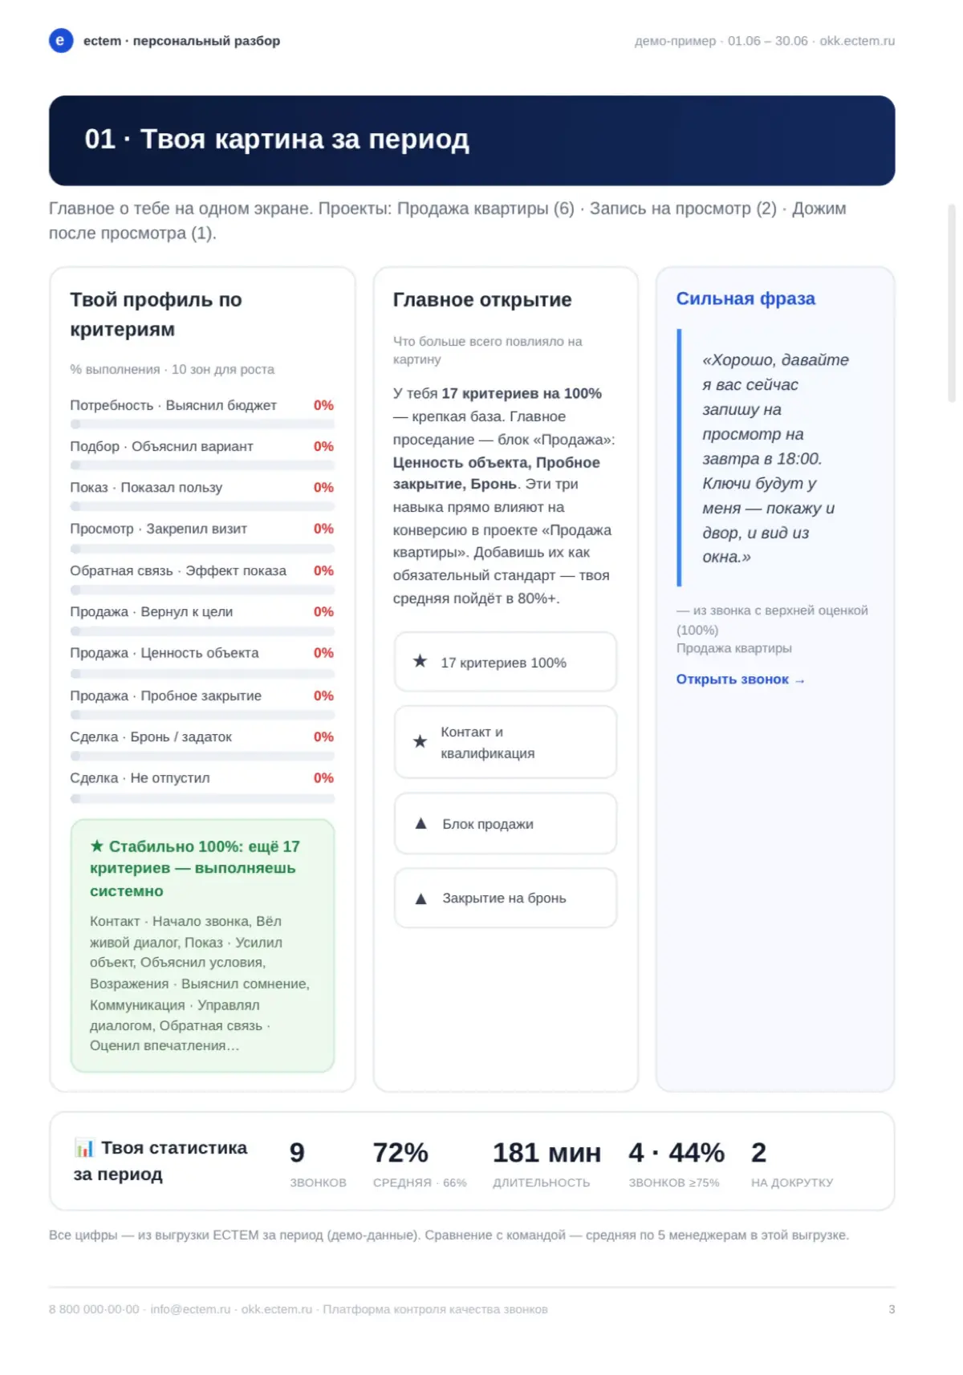Click the triangle icon beside Блок продажи
Image resolution: width=963 pixels, height=1375 pixels.
click(421, 824)
